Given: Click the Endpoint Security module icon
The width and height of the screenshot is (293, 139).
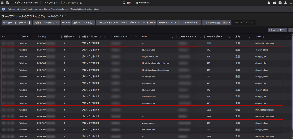Looking at the screenshot, I should click(7, 3).
